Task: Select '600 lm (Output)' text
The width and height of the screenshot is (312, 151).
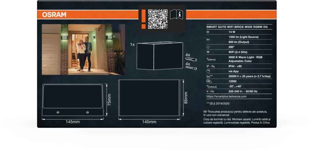Action: tap(239, 42)
